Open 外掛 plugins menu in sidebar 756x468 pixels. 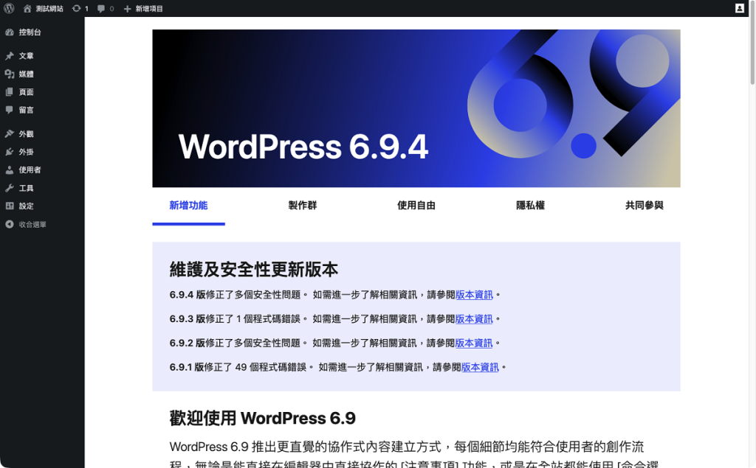tap(26, 152)
